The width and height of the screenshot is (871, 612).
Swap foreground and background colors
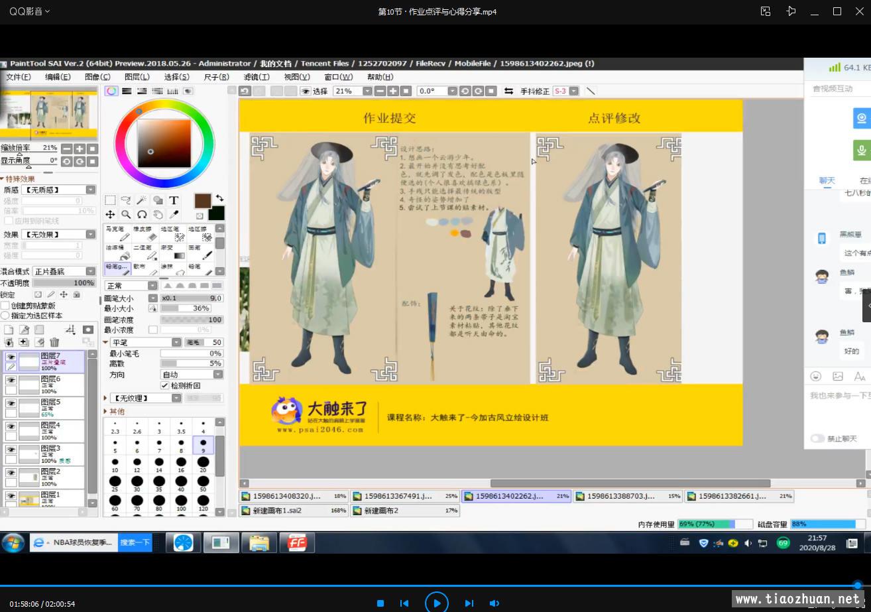[x=219, y=198]
